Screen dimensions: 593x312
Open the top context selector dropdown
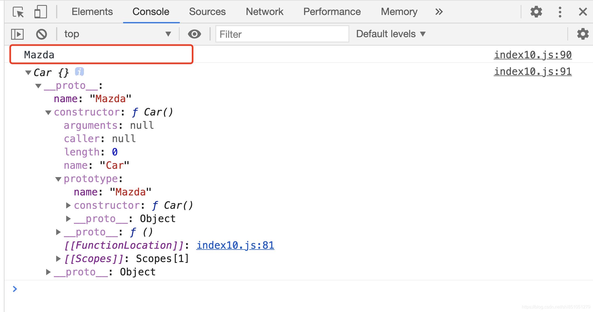click(117, 34)
